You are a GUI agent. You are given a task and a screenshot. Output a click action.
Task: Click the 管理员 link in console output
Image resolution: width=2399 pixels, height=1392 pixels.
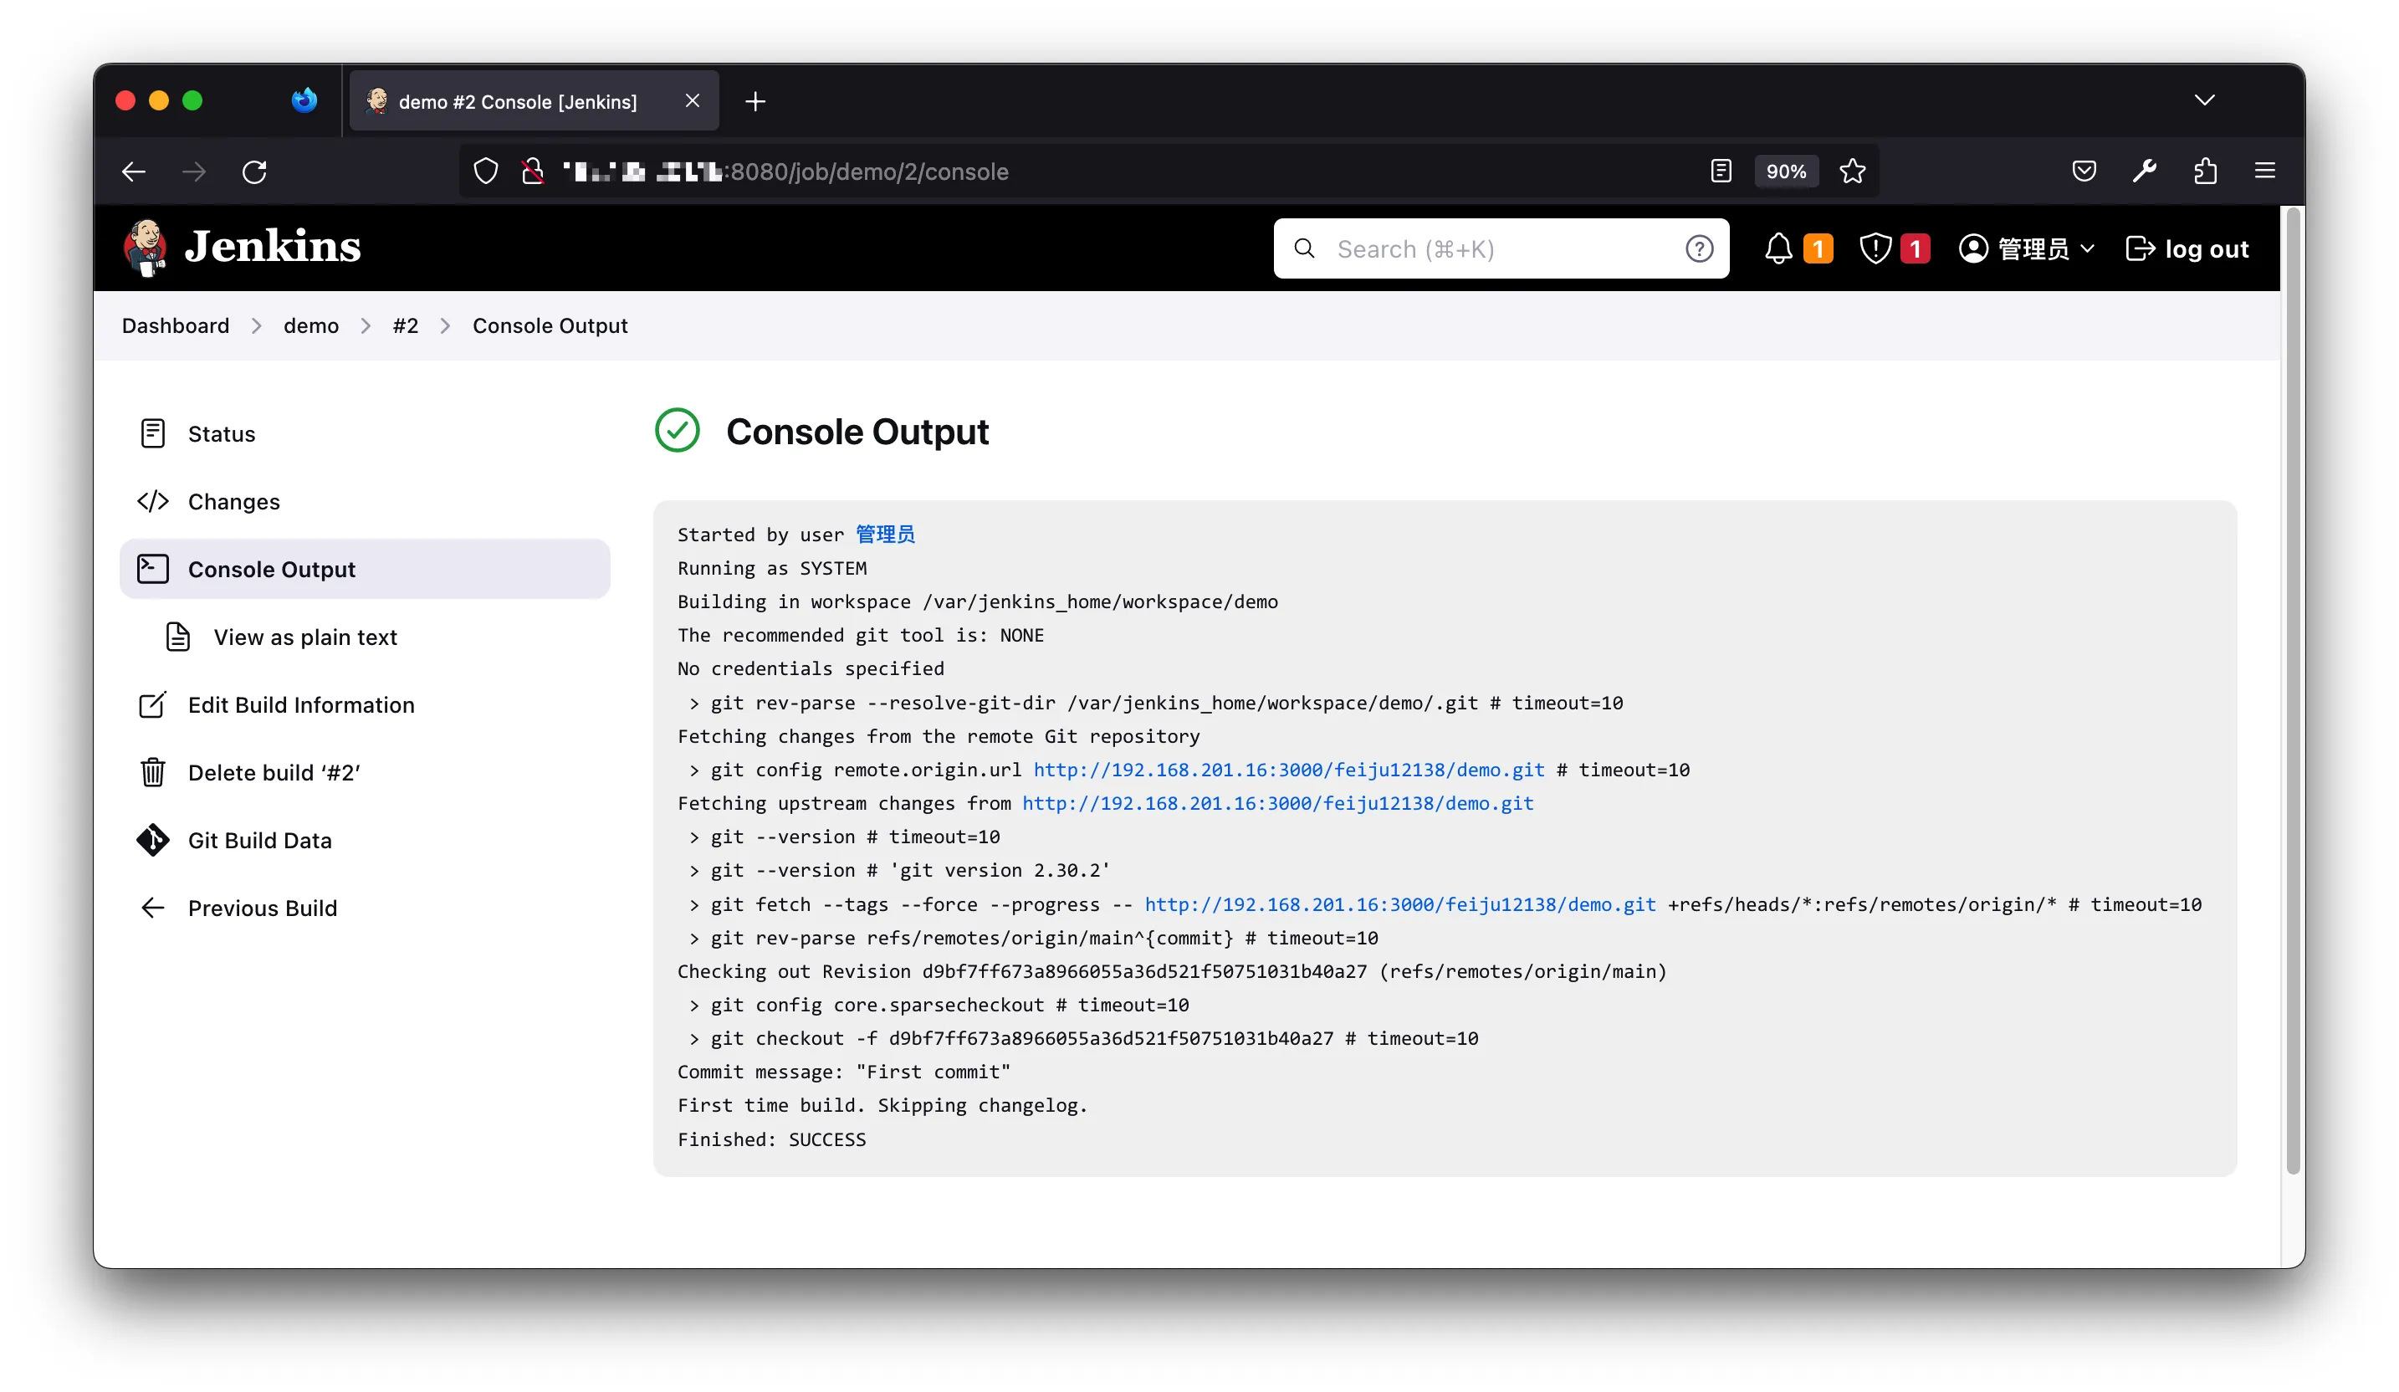(x=884, y=535)
